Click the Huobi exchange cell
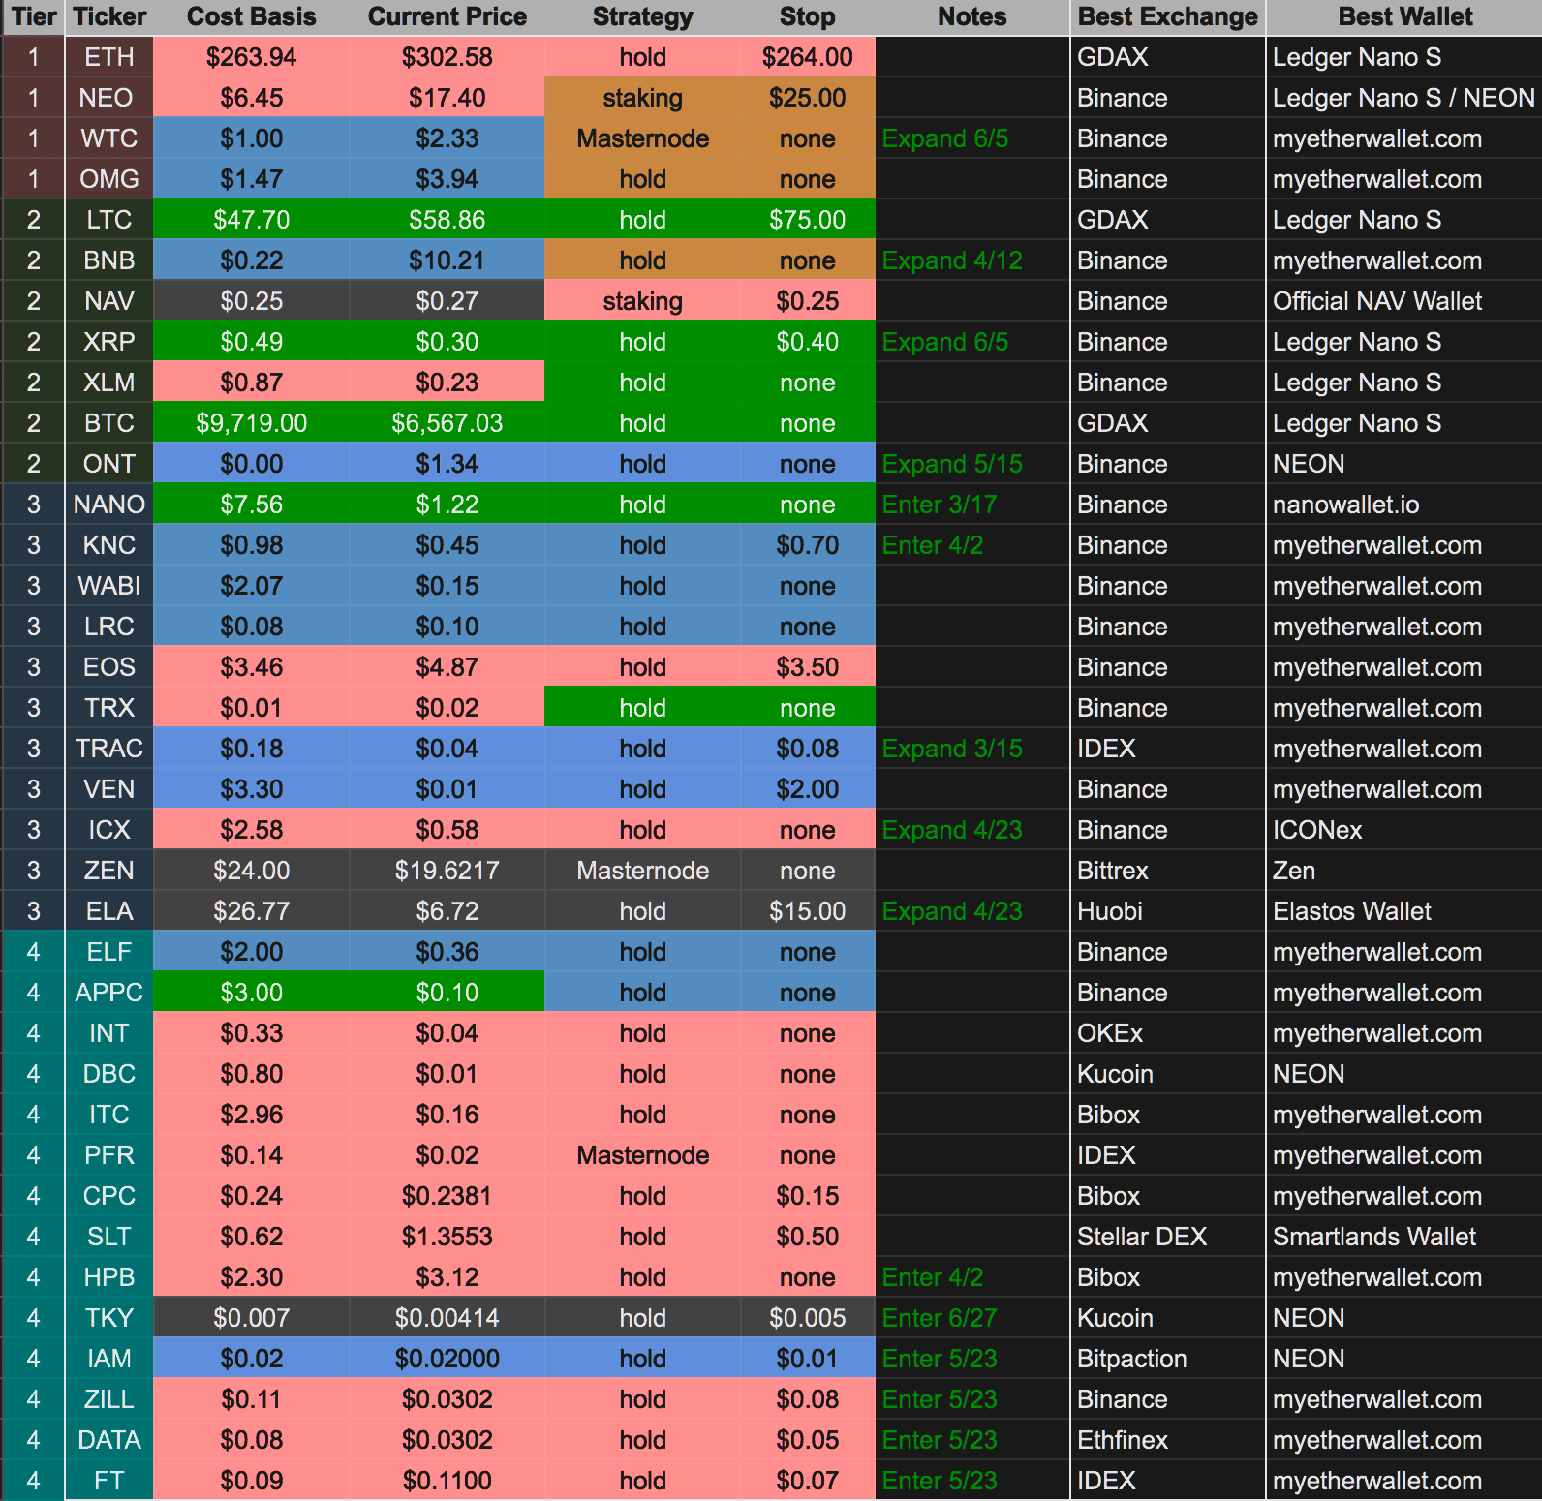Image resolution: width=1542 pixels, height=1501 pixels. point(1168,911)
